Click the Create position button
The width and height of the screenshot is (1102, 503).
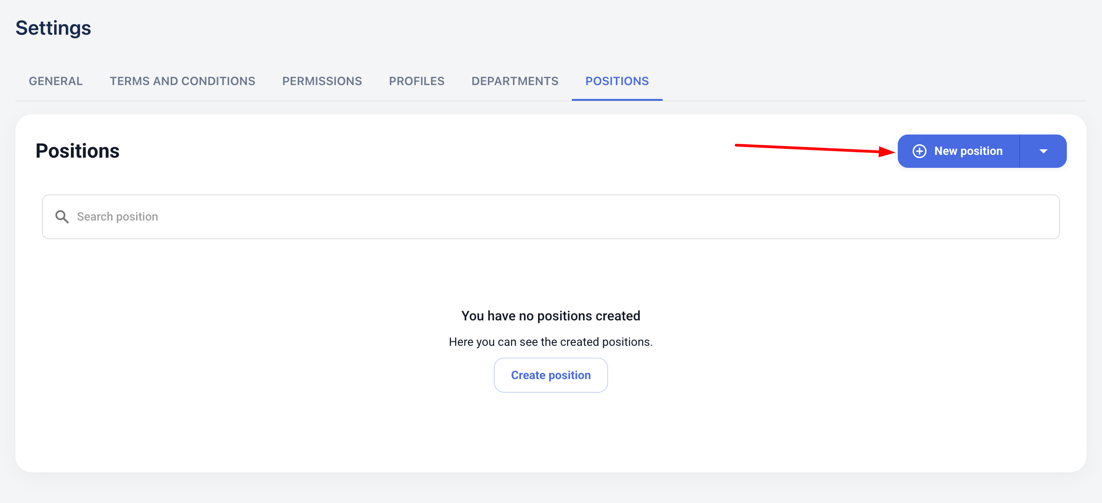click(x=551, y=375)
